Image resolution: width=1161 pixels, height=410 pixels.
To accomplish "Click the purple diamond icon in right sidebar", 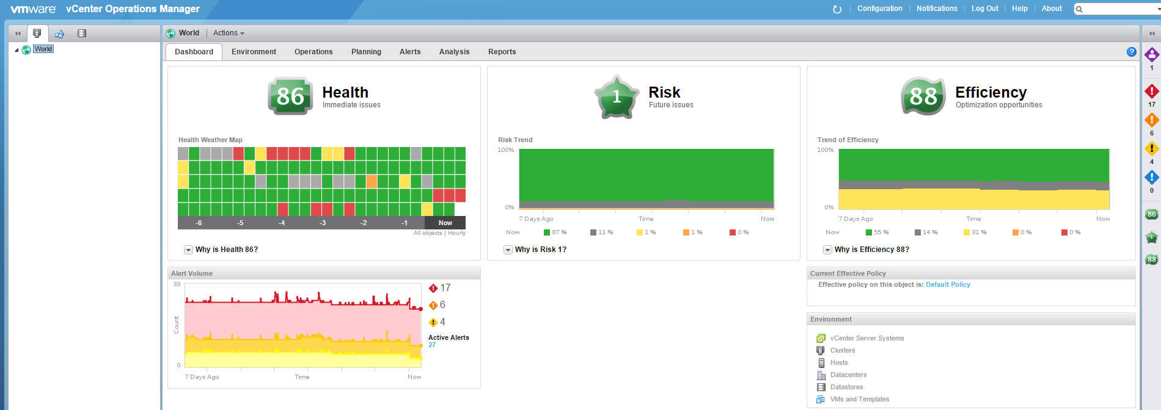I will [1151, 56].
